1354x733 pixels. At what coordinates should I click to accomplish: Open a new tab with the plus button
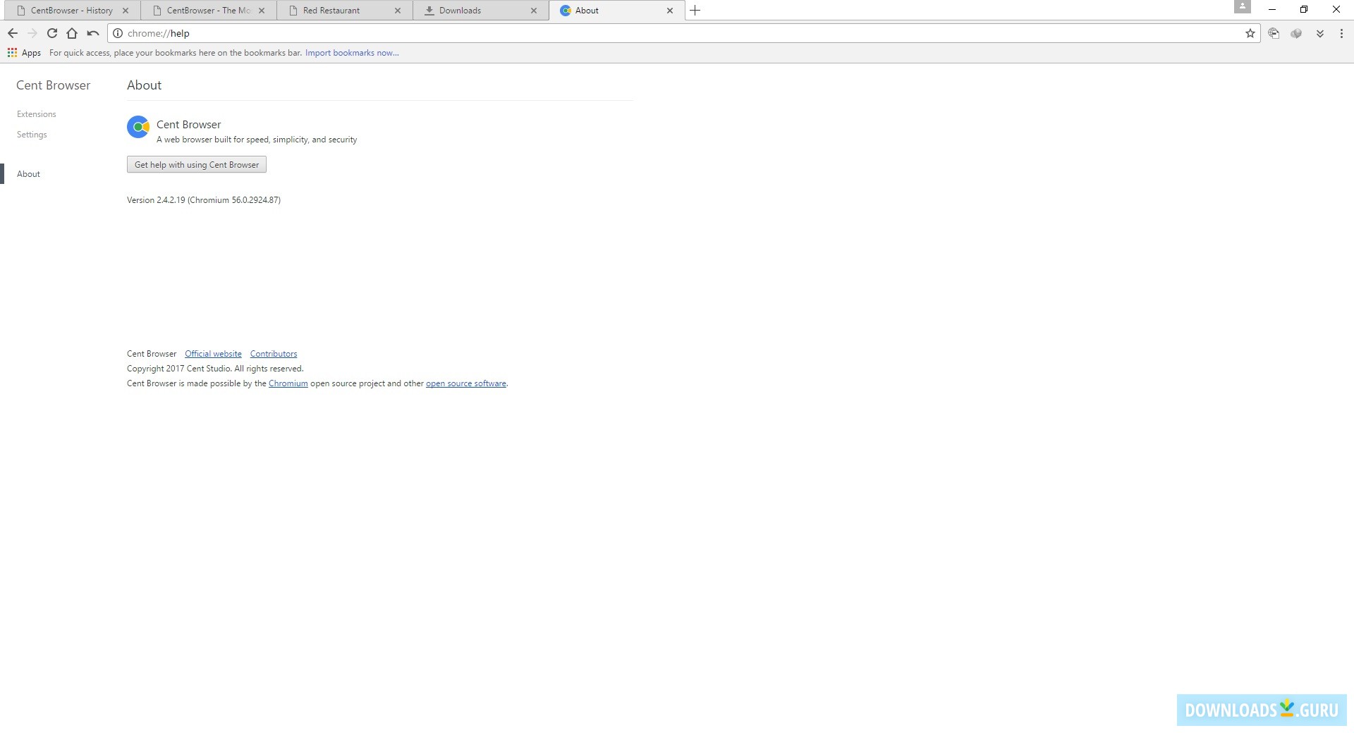pos(695,10)
